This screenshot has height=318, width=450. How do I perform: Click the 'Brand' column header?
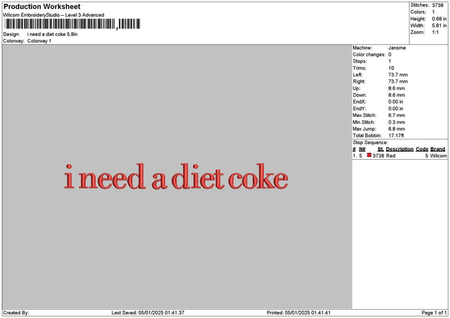[438, 149]
